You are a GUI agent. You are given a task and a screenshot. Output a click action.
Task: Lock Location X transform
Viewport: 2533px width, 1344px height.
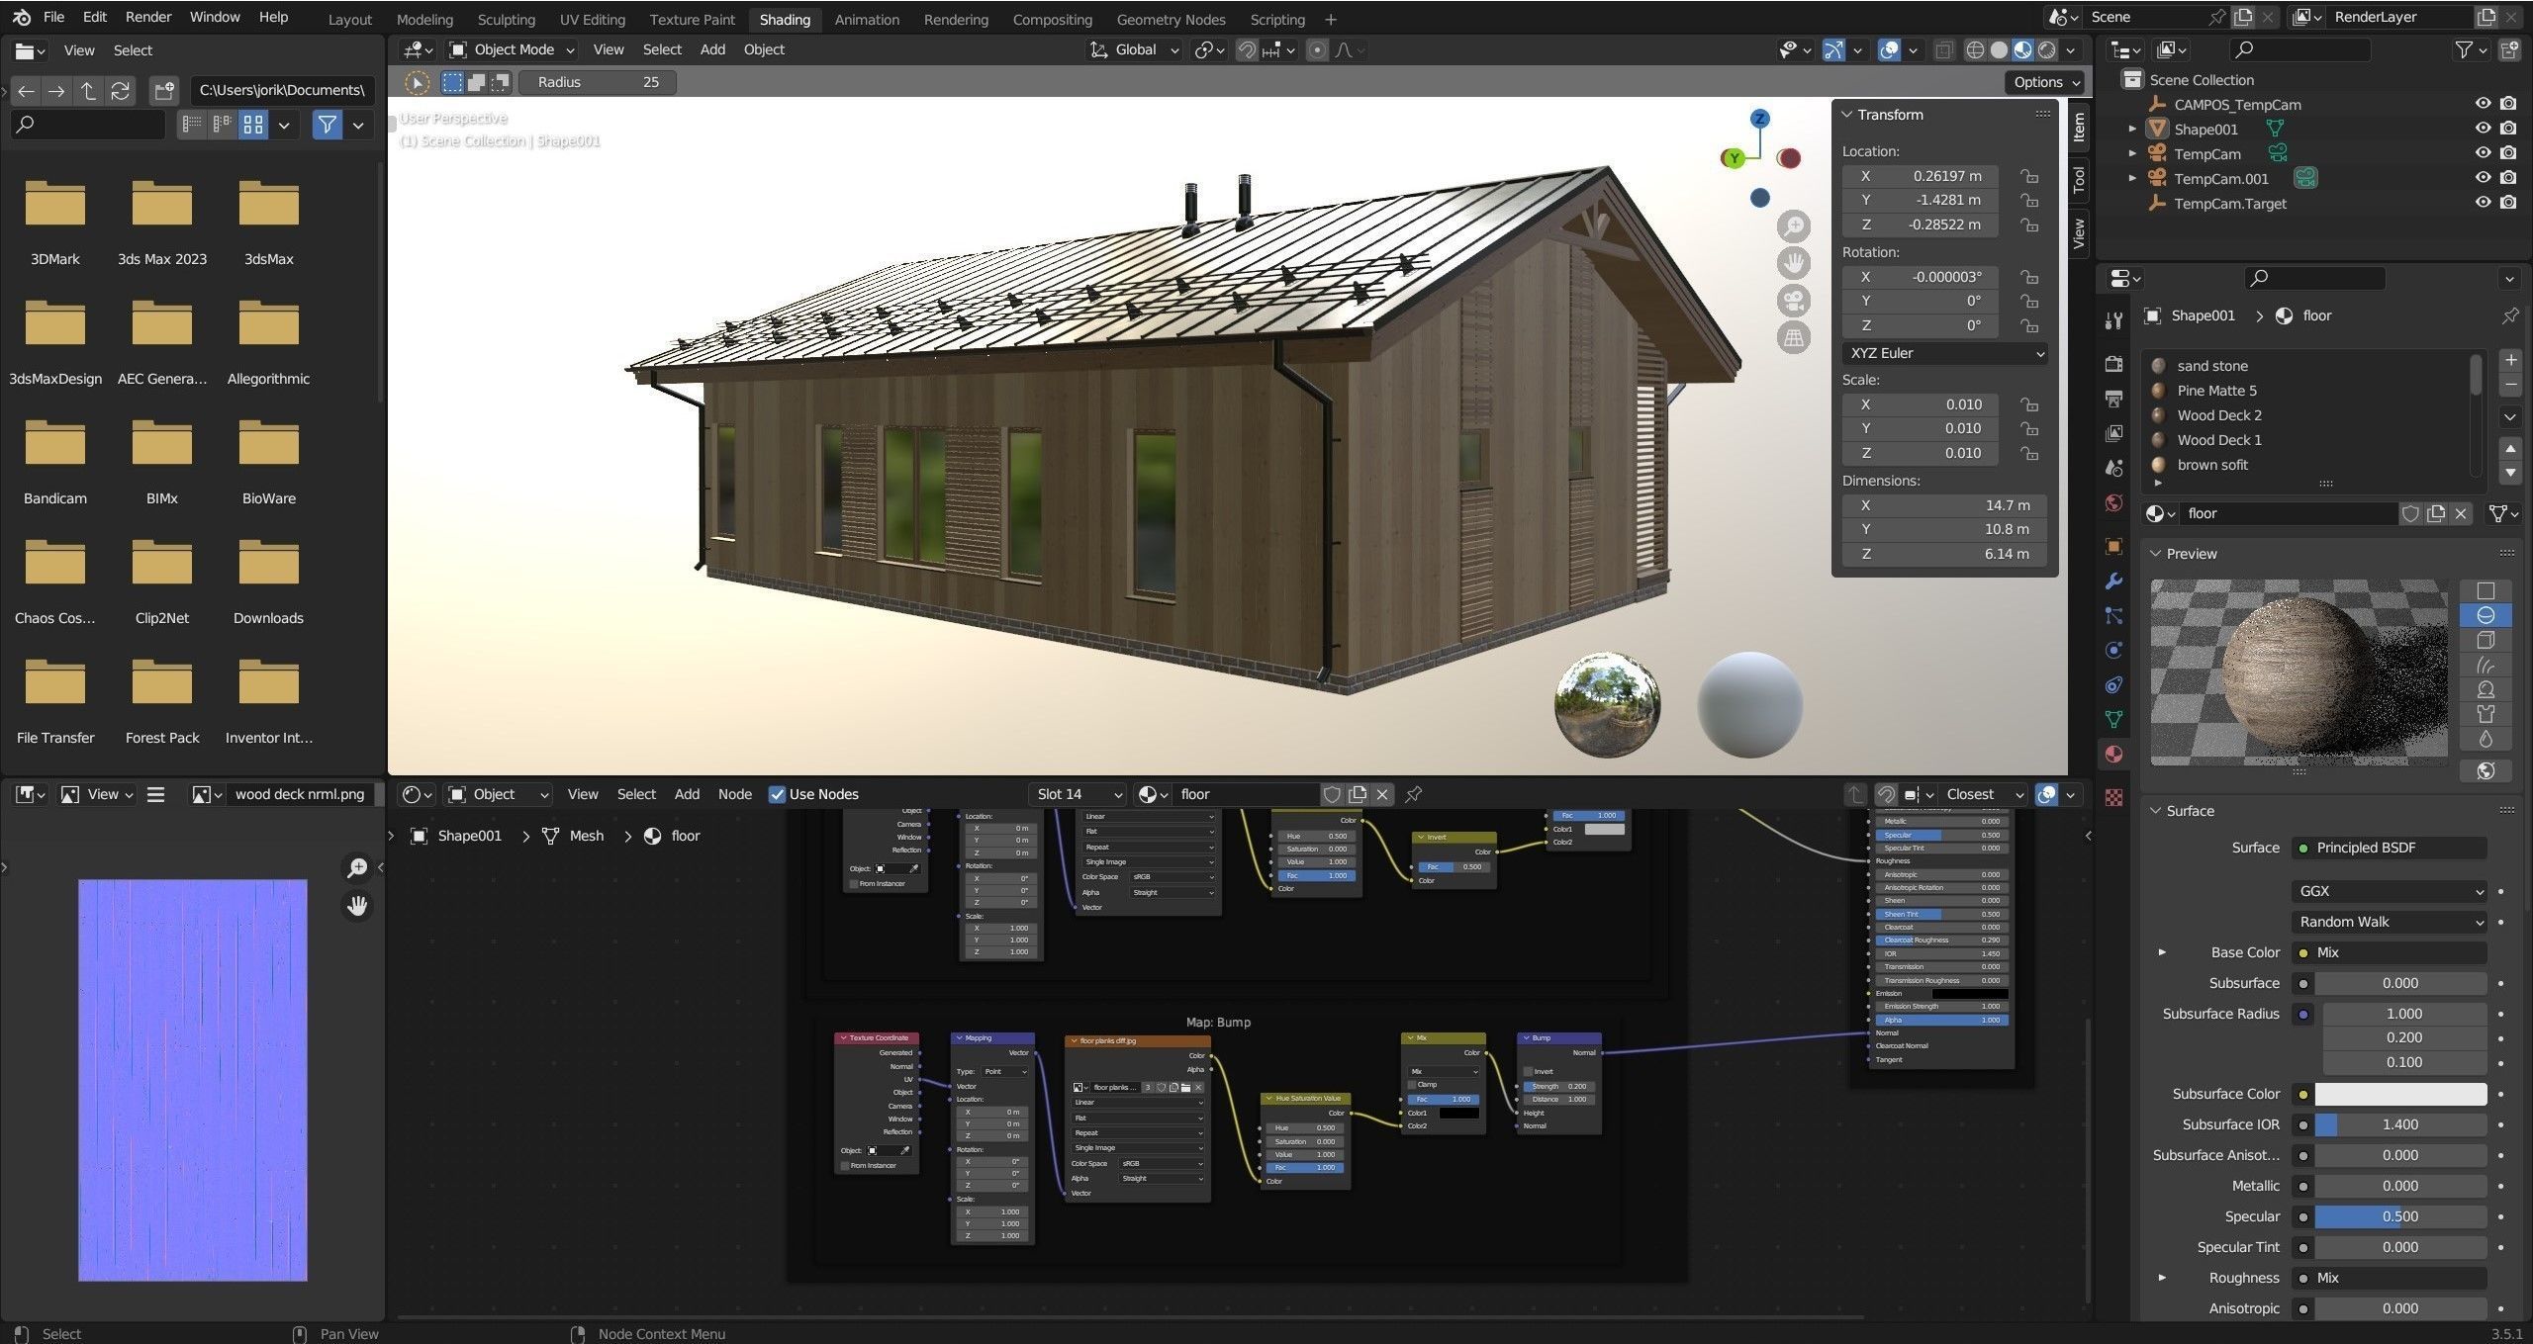[x=2029, y=176]
